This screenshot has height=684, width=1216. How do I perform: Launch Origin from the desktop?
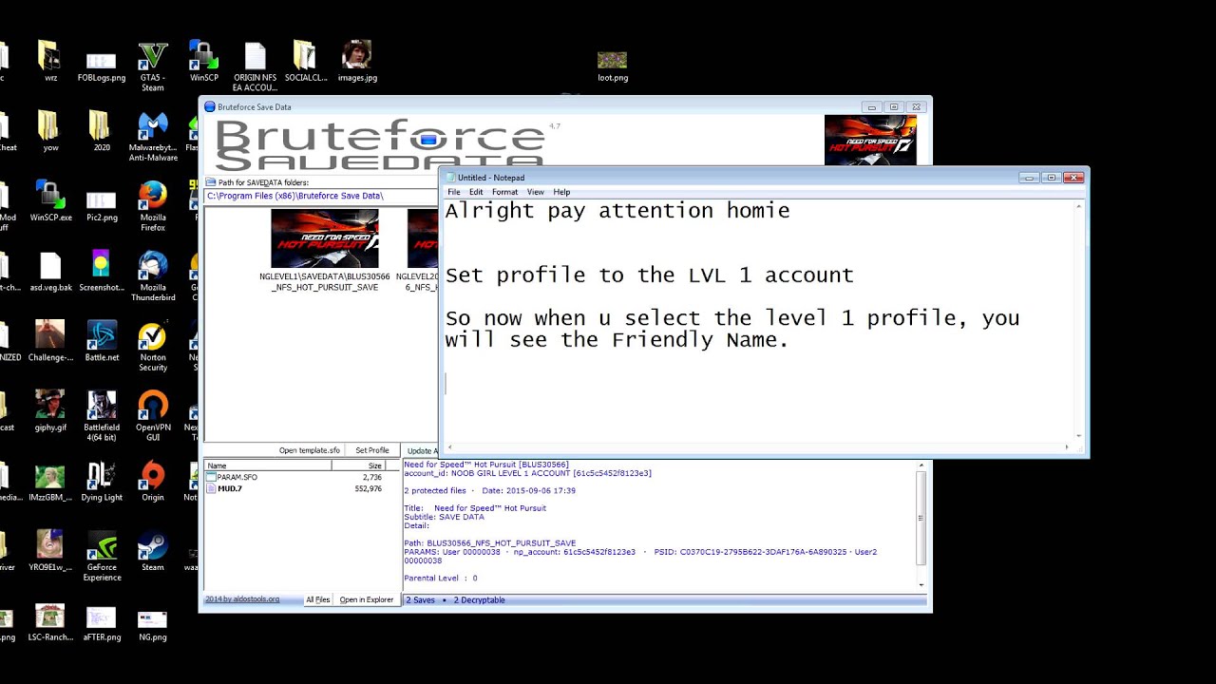(153, 482)
